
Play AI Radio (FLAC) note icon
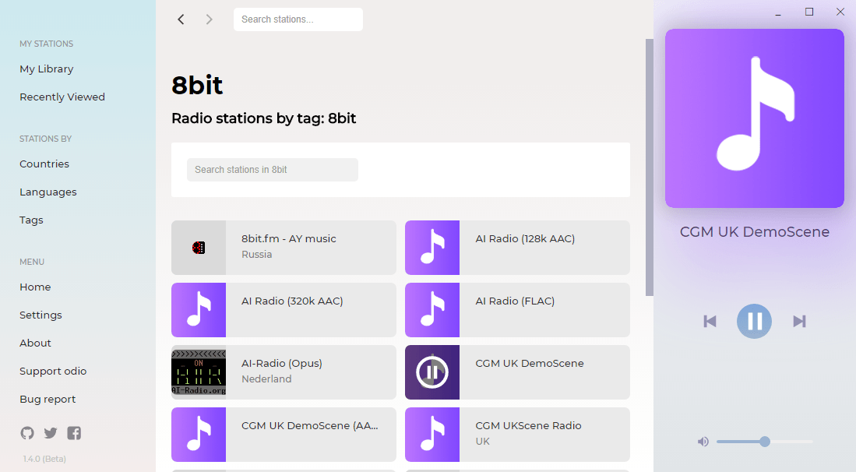[x=432, y=310]
